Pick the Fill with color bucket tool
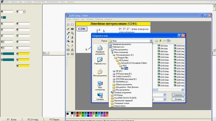This screenshot has width=216, height=121. click(x=72, y=29)
